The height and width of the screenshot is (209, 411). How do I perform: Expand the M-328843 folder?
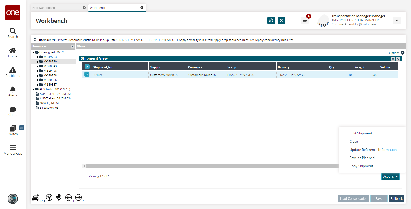coord(38,66)
